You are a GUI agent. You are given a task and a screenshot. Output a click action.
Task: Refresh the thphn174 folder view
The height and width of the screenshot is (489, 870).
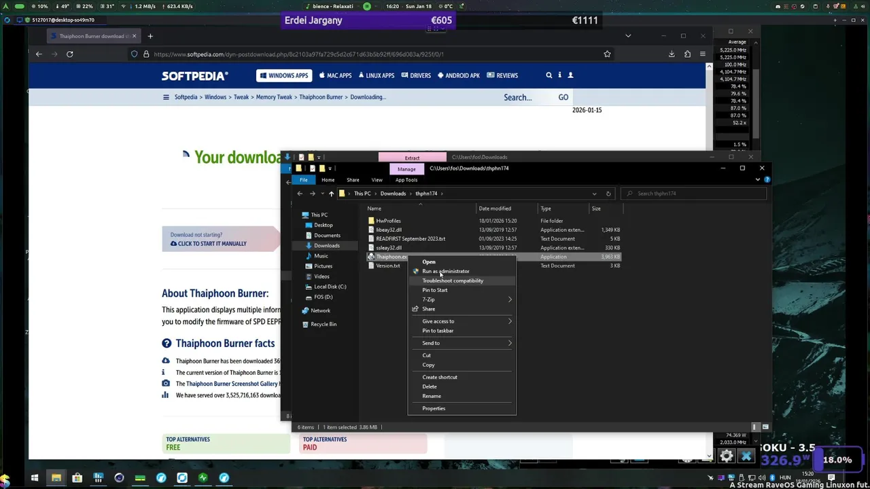click(608, 194)
